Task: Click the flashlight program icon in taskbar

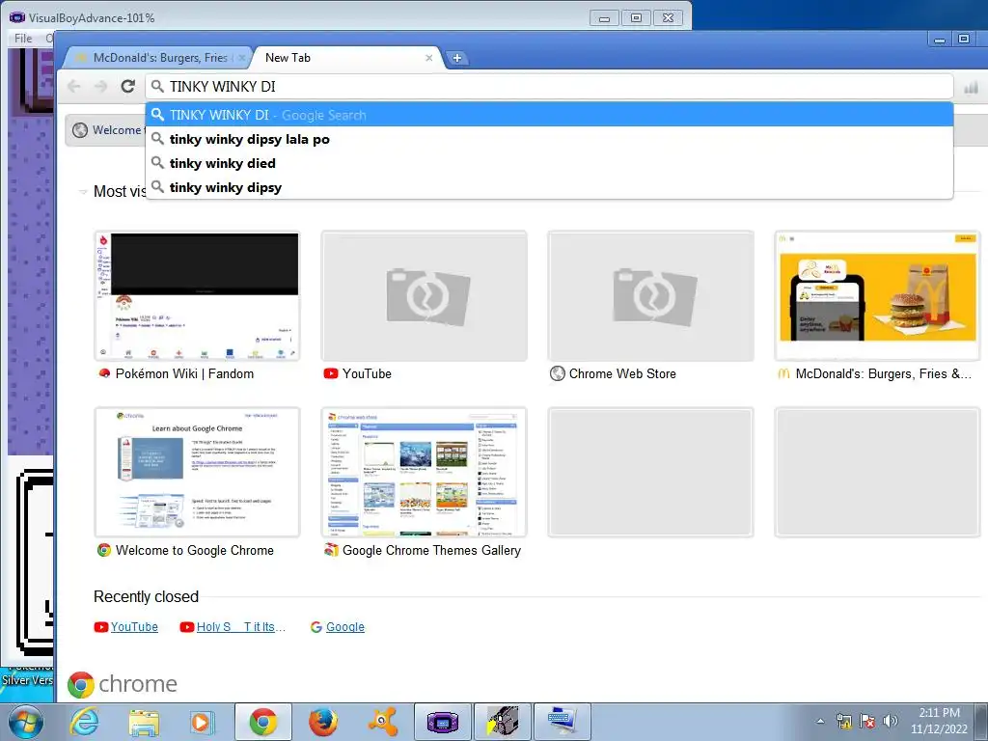Action: point(502,722)
